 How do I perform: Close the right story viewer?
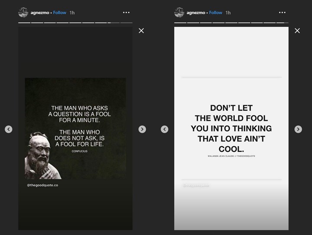click(x=297, y=31)
